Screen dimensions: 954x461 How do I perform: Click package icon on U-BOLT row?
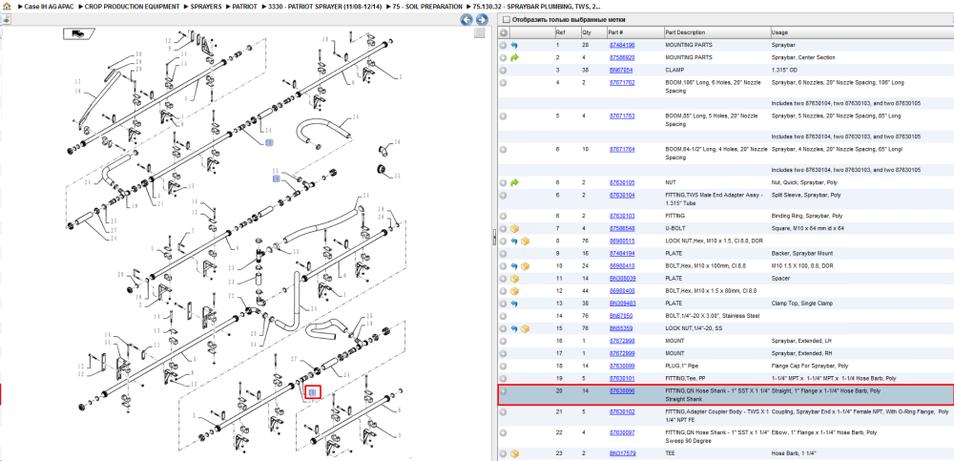coord(514,228)
